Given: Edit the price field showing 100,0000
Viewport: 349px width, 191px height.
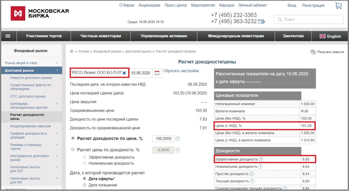Looking at the screenshot, I should coord(164,139).
